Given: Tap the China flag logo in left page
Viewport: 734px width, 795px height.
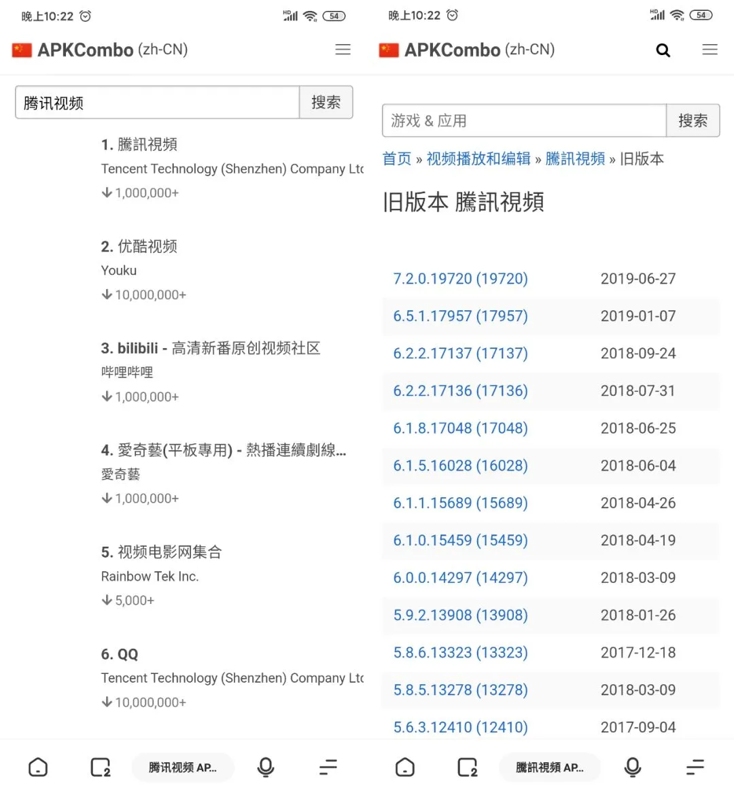Looking at the screenshot, I should tap(22, 50).
